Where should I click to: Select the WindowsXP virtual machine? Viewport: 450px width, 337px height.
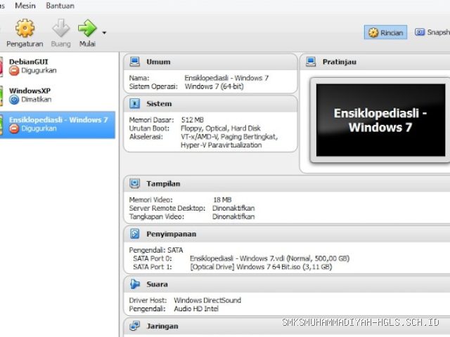pos(58,95)
